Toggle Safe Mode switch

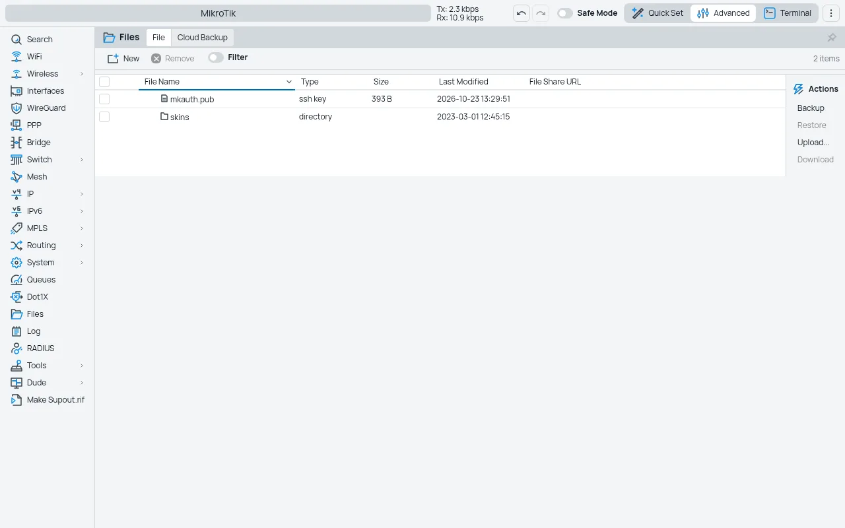(x=564, y=13)
